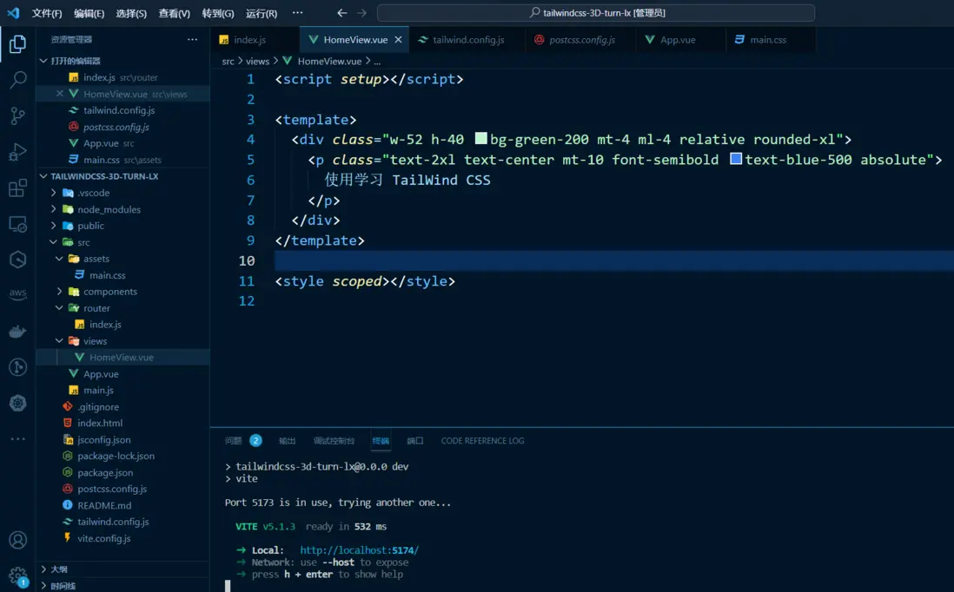954x592 pixels.
Task: Select the Explorer icon in the activity bar
Action: [17, 44]
